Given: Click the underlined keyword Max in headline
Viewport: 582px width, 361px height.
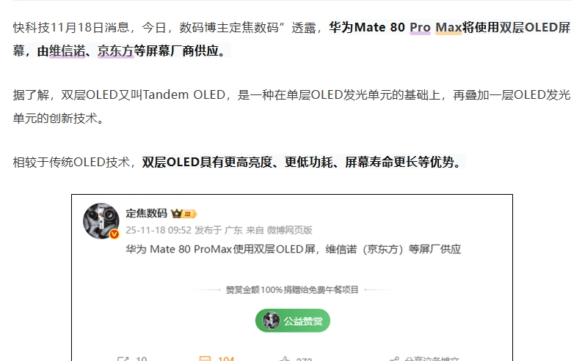Looking at the screenshot, I should pos(448,27).
